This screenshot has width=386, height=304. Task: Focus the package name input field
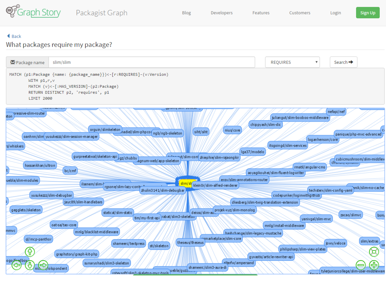[x=152, y=62]
